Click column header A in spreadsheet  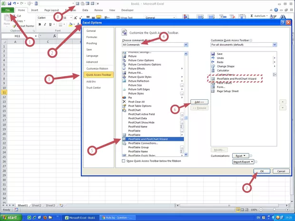point(15,42)
